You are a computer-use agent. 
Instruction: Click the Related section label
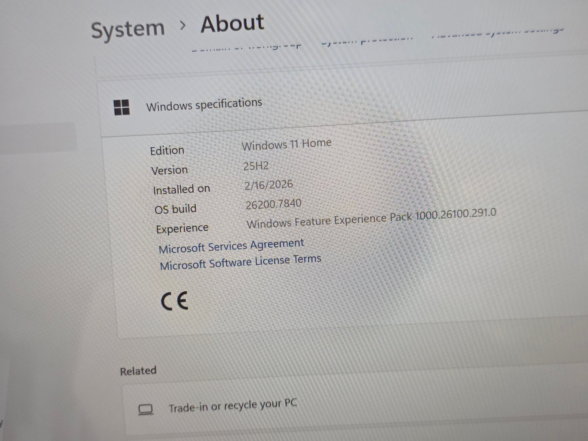[138, 371]
